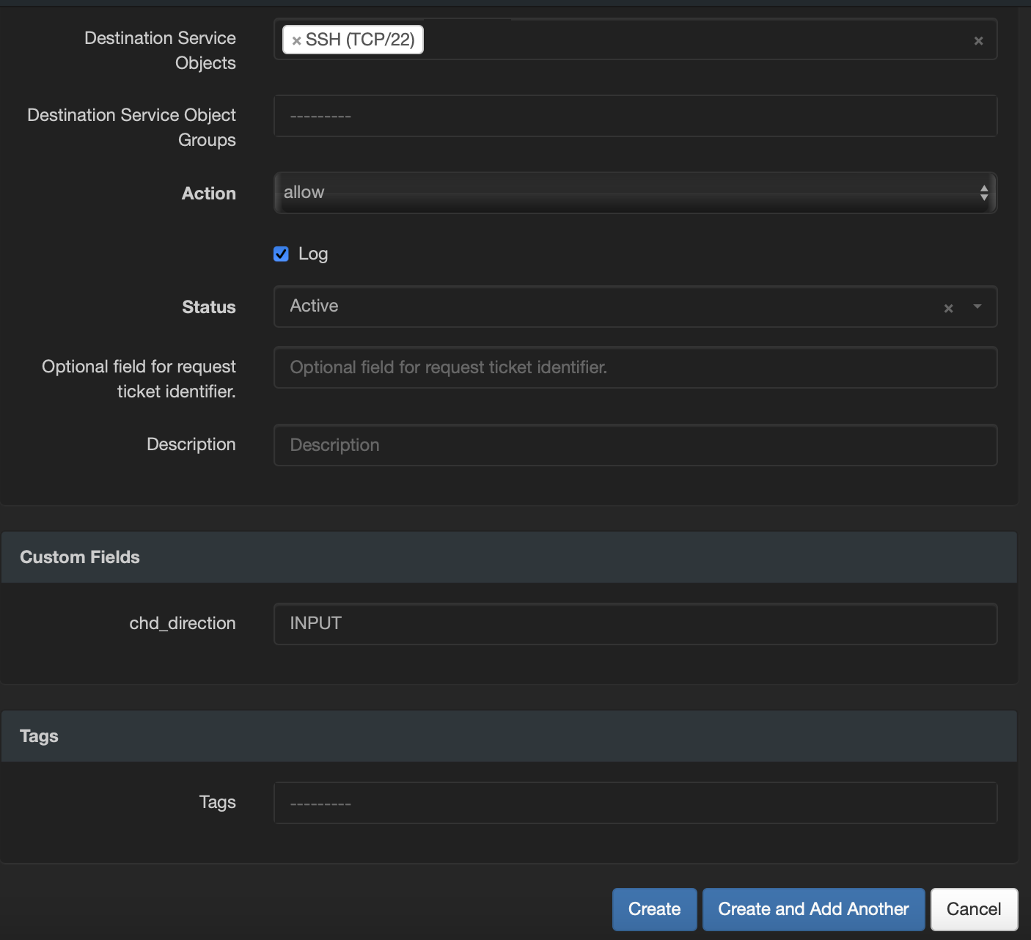Open the Tags selection field
Image resolution: width=1031 pixels, height=940 pixels.
click(635, 802)
